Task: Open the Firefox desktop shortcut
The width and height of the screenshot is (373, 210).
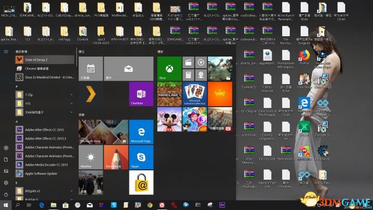Action: [304, 57]
